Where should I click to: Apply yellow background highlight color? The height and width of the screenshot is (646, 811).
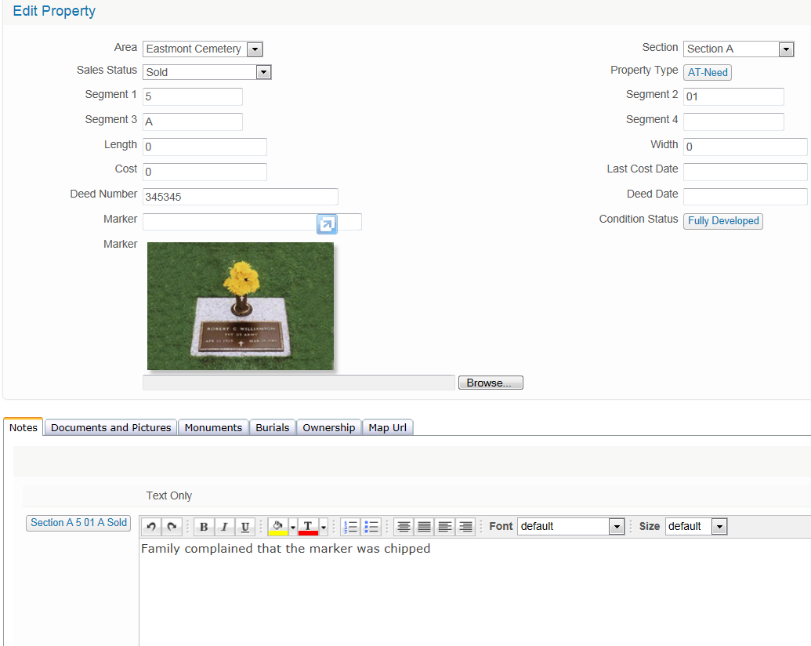click(x=277, y=527)
